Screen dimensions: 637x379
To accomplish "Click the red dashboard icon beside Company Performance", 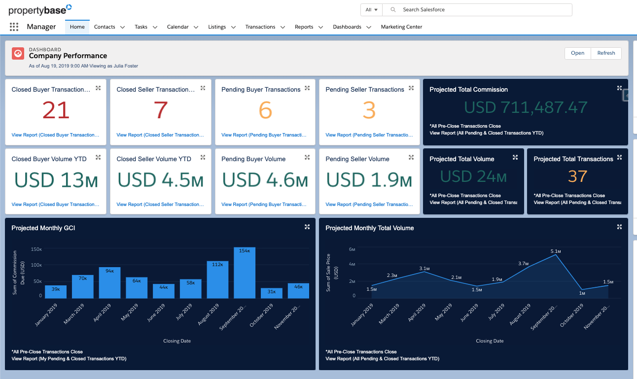I will pos(18,53).
